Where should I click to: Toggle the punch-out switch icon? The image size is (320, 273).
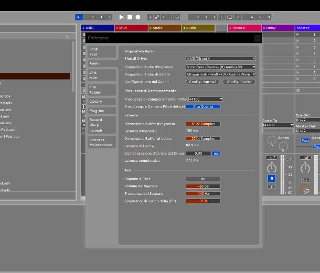[238, 17]
